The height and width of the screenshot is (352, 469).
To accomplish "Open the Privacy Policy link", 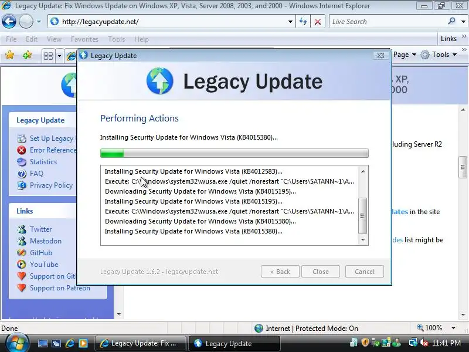I will click(x=51, y=185).
